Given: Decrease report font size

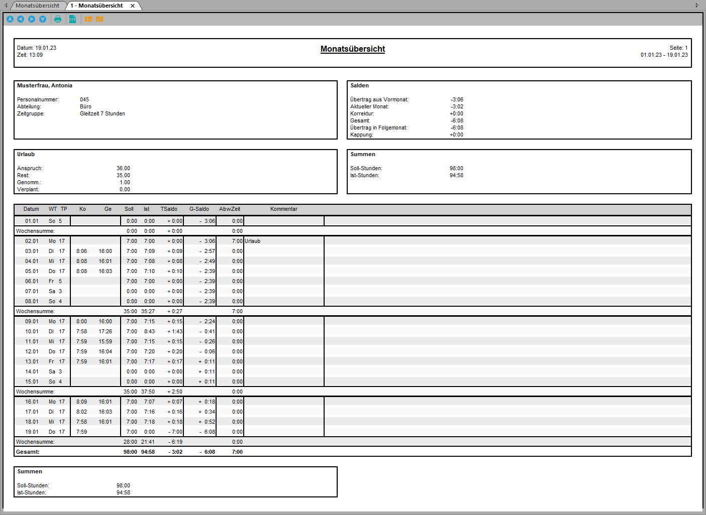Looking at the screenshot, I should tap(88, 19).
